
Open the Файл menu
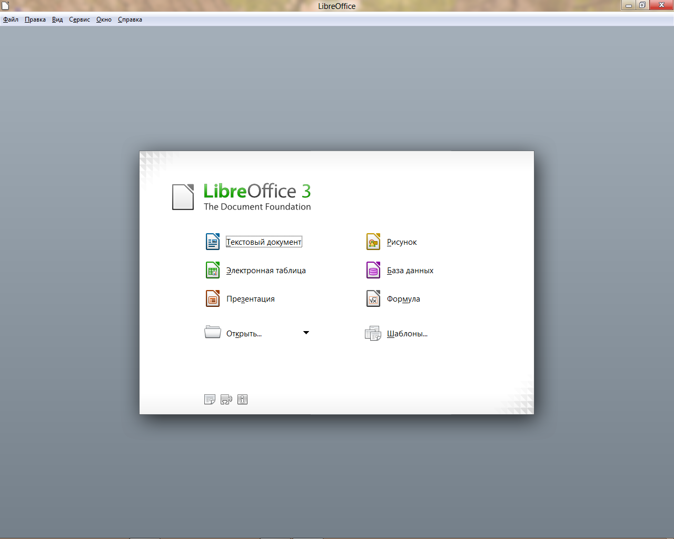point(11,19)
